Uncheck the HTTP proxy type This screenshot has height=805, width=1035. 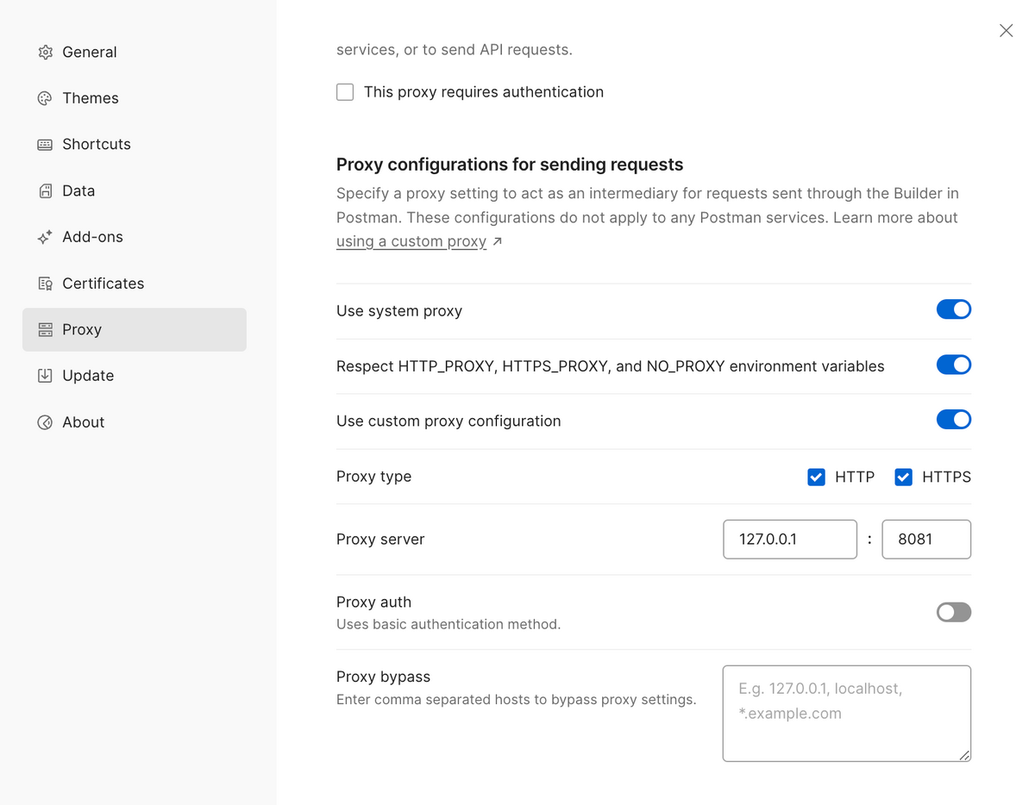(x=816, y=477)
